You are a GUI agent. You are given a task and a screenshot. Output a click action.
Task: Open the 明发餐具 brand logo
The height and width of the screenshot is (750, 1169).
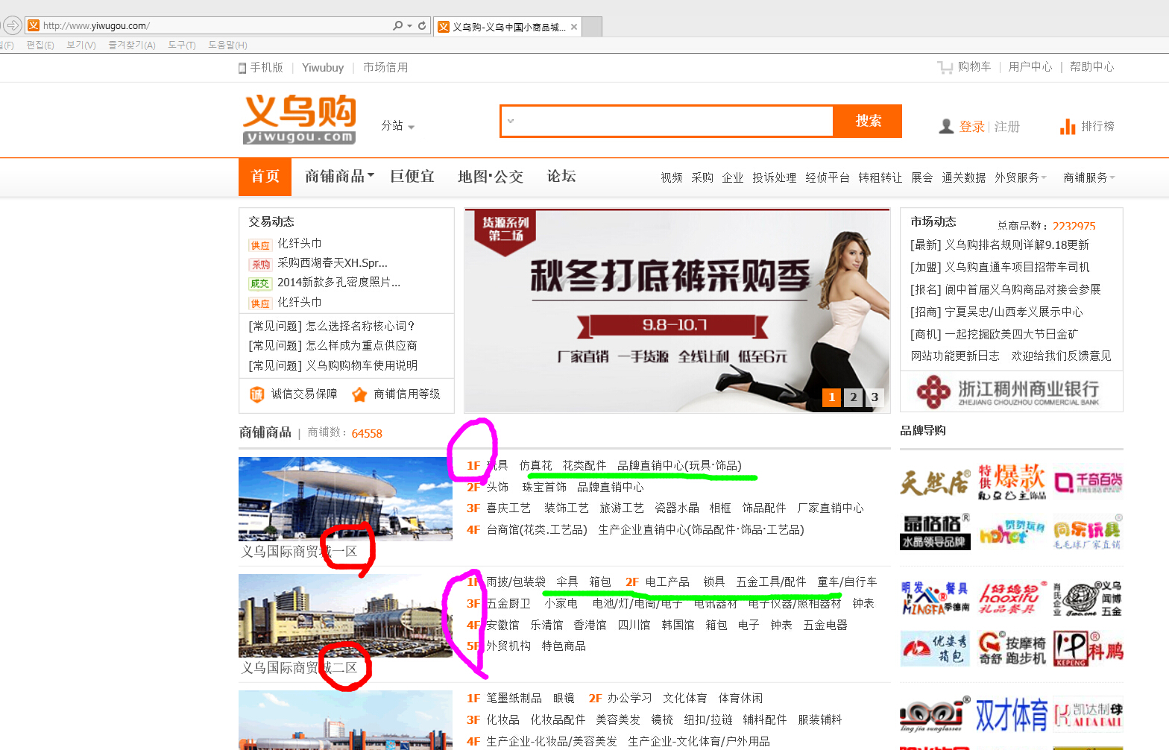pyautogui.click(x=935, y=599)
